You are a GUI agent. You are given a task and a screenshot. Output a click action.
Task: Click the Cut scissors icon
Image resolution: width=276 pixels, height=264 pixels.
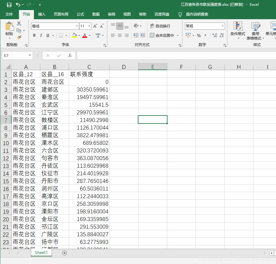click(x=19, y=23)
